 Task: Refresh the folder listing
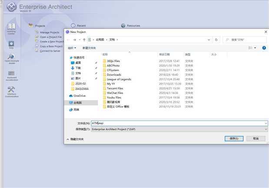coord(216,40)
